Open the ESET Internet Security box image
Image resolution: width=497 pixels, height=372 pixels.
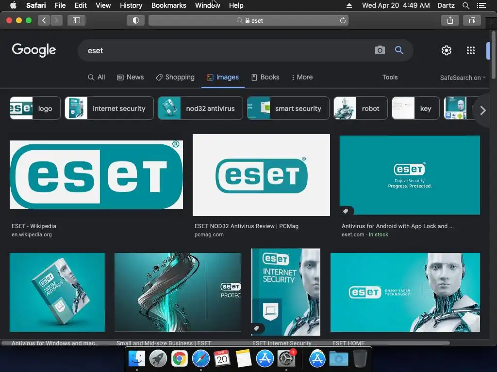[286, 292]
